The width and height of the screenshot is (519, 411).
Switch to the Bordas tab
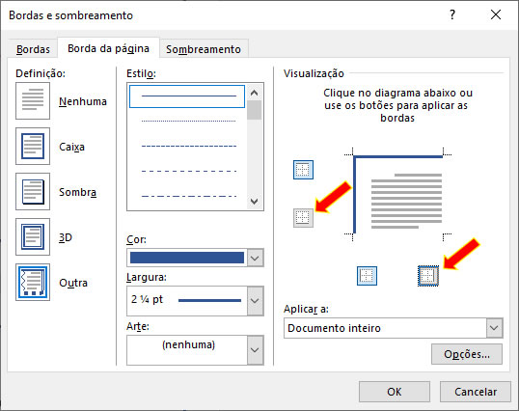click(x=33, y=49)
